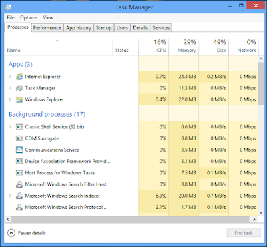
Task: Click the Device Association Framework icon
Action: click(19, 162)
